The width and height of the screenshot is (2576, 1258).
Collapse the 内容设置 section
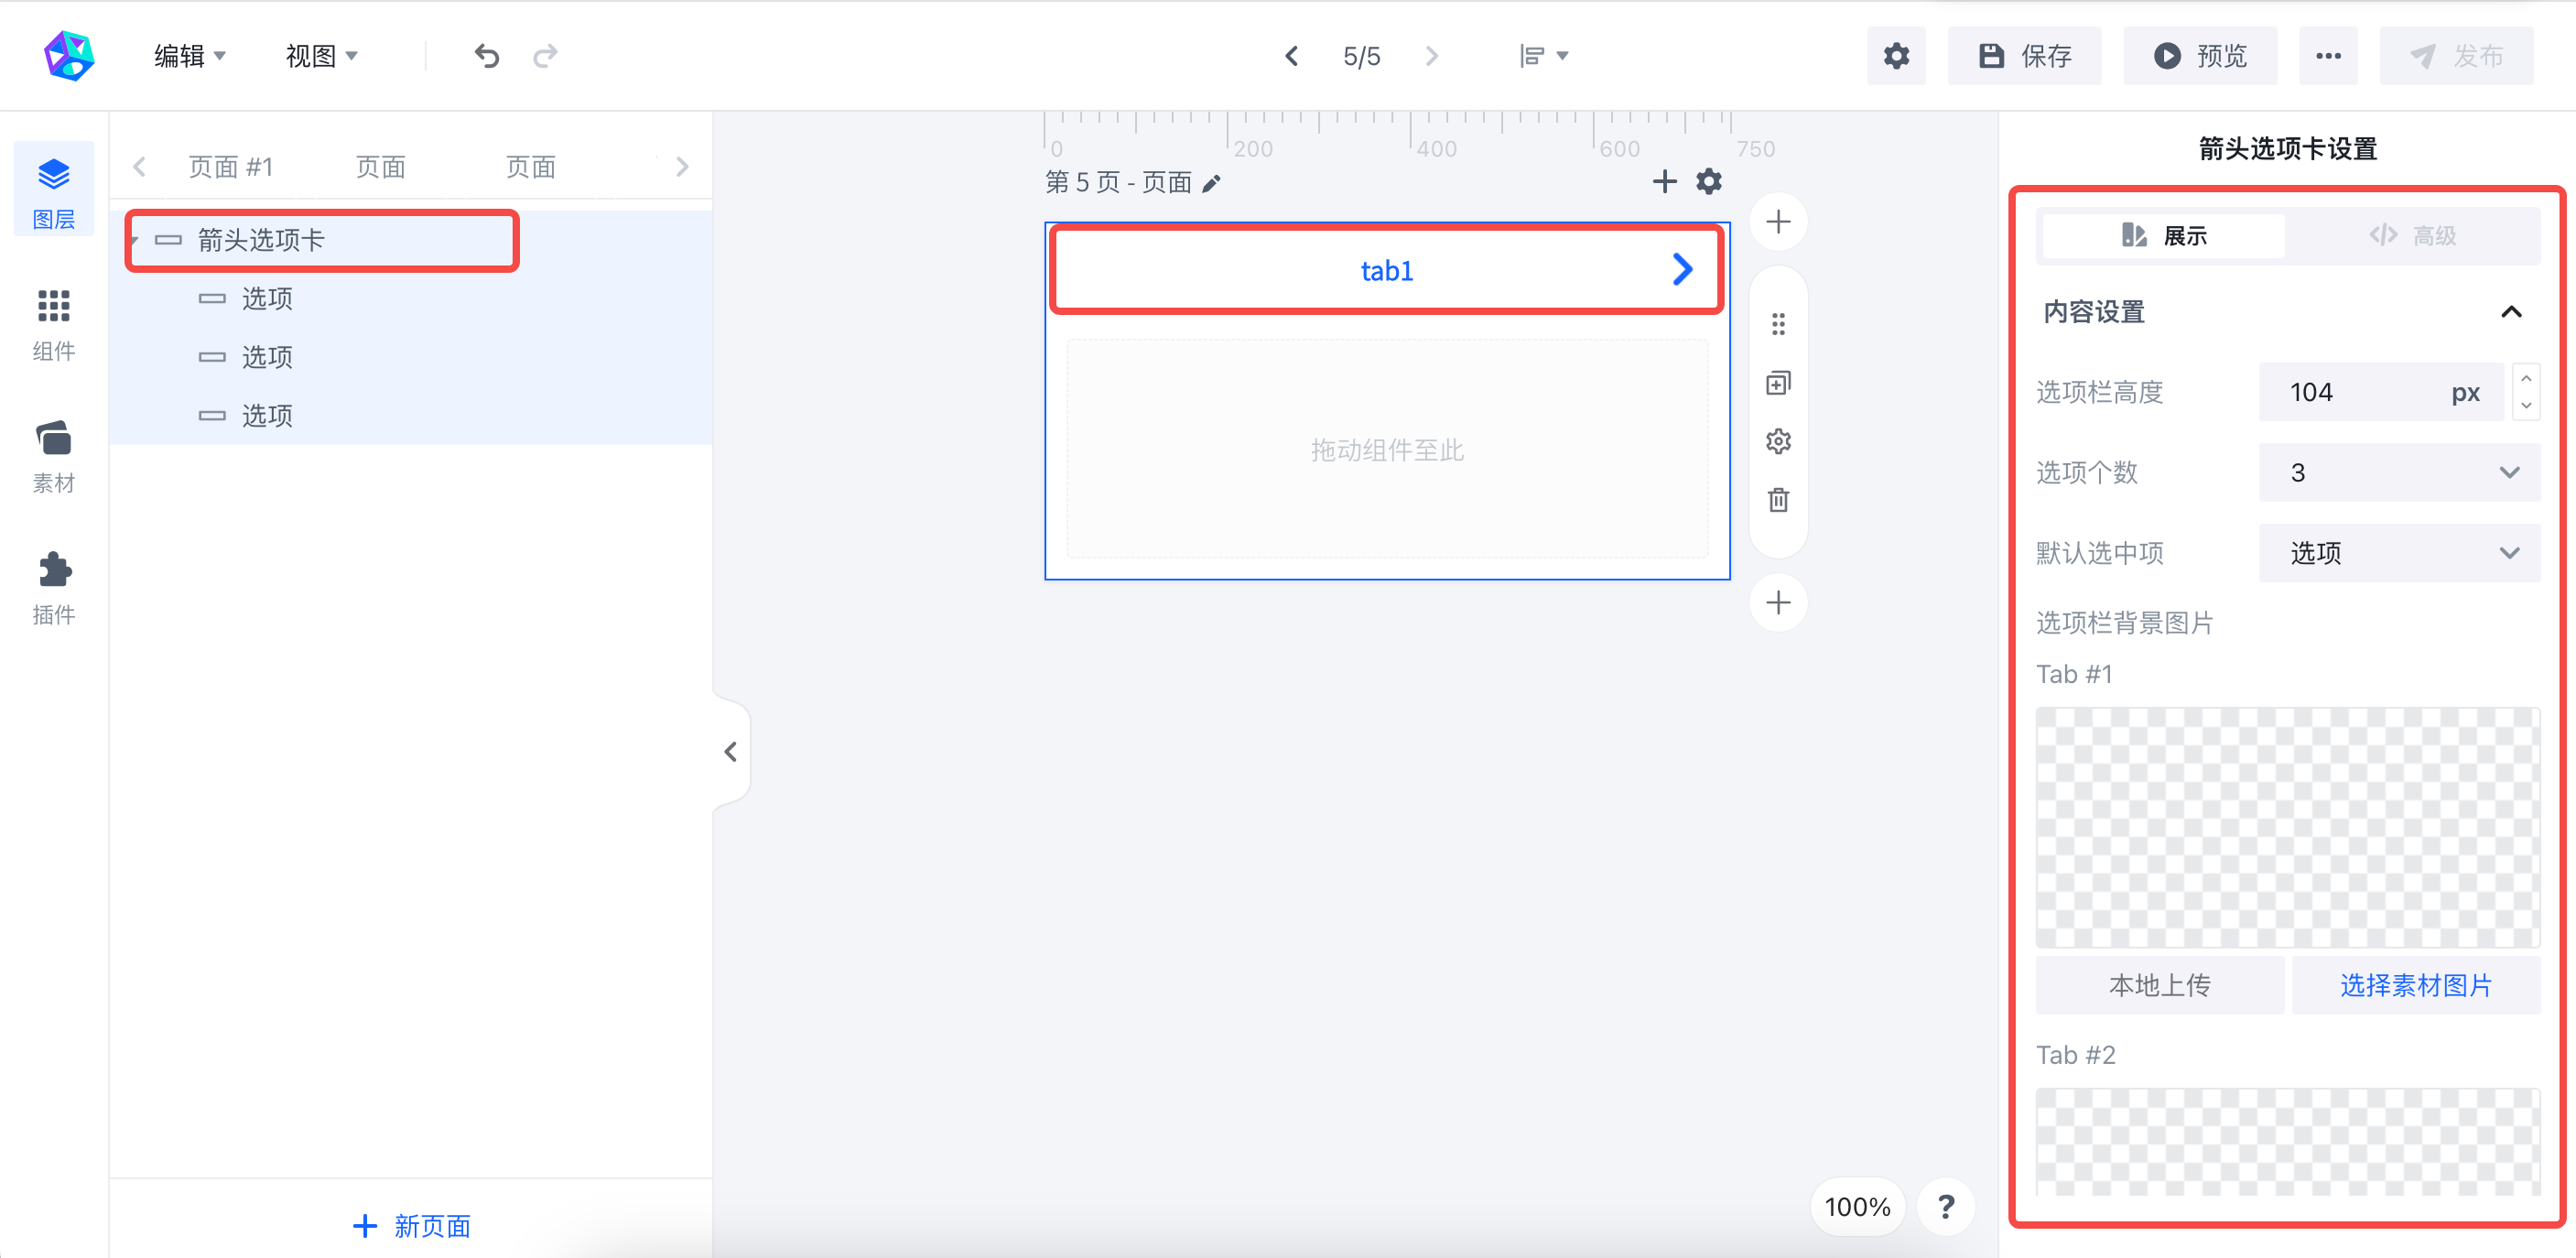(2510, 312)
